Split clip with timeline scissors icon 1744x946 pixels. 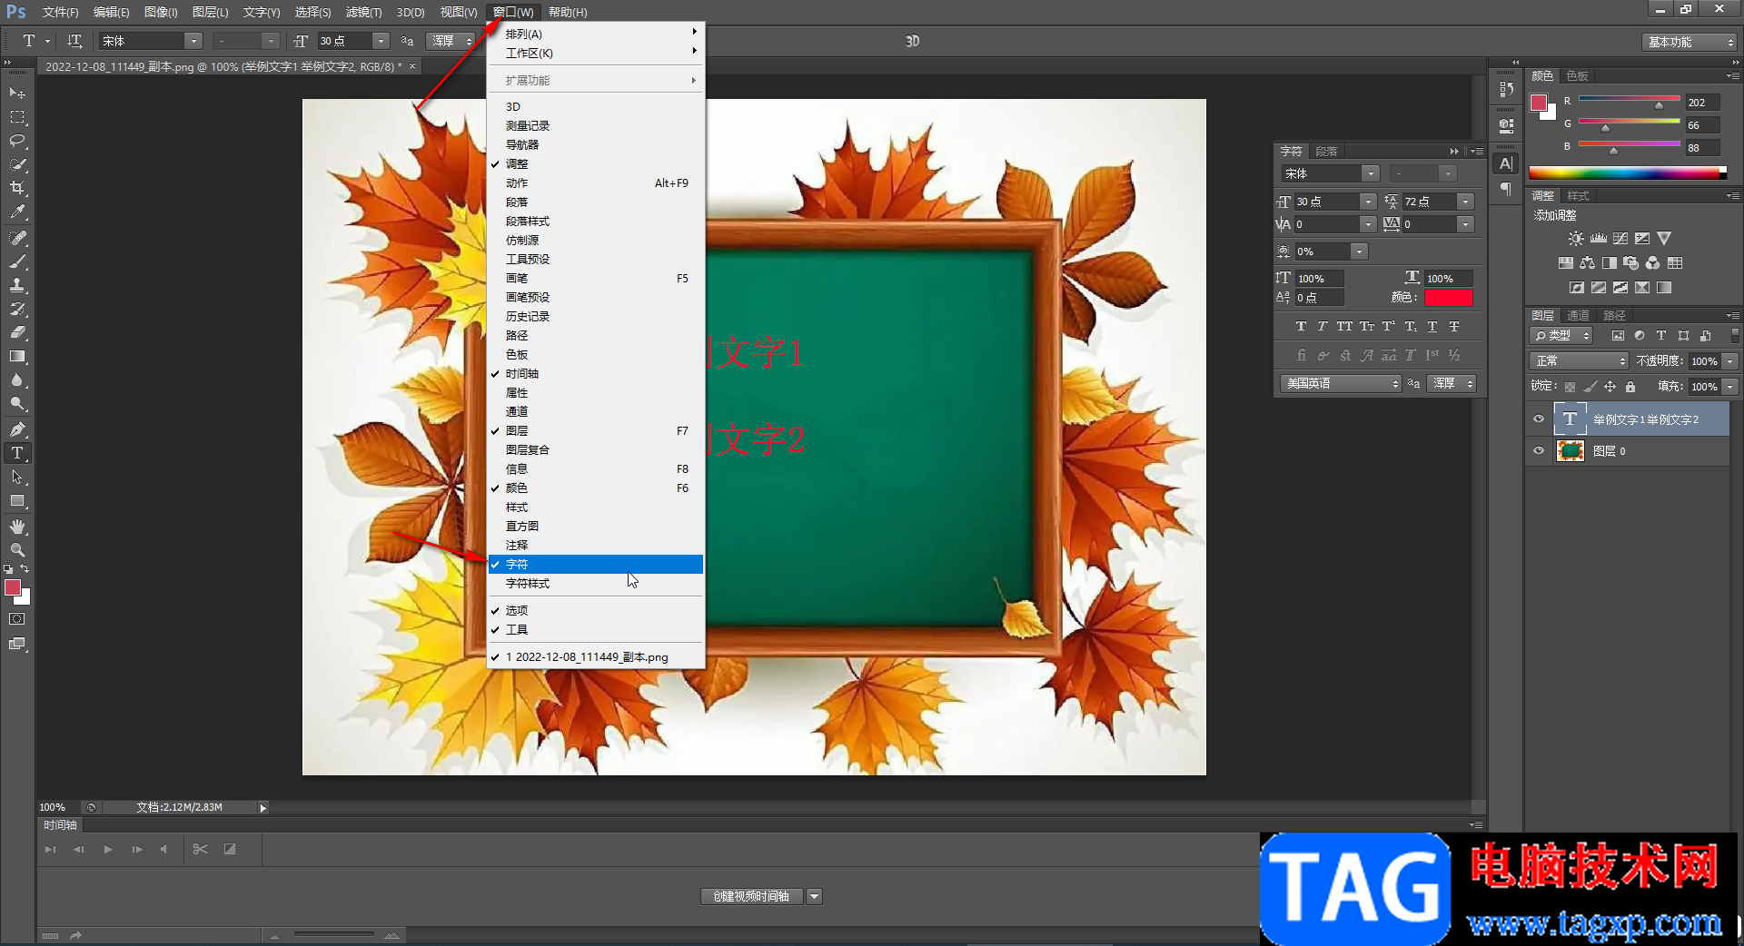[x=201, y=849]
